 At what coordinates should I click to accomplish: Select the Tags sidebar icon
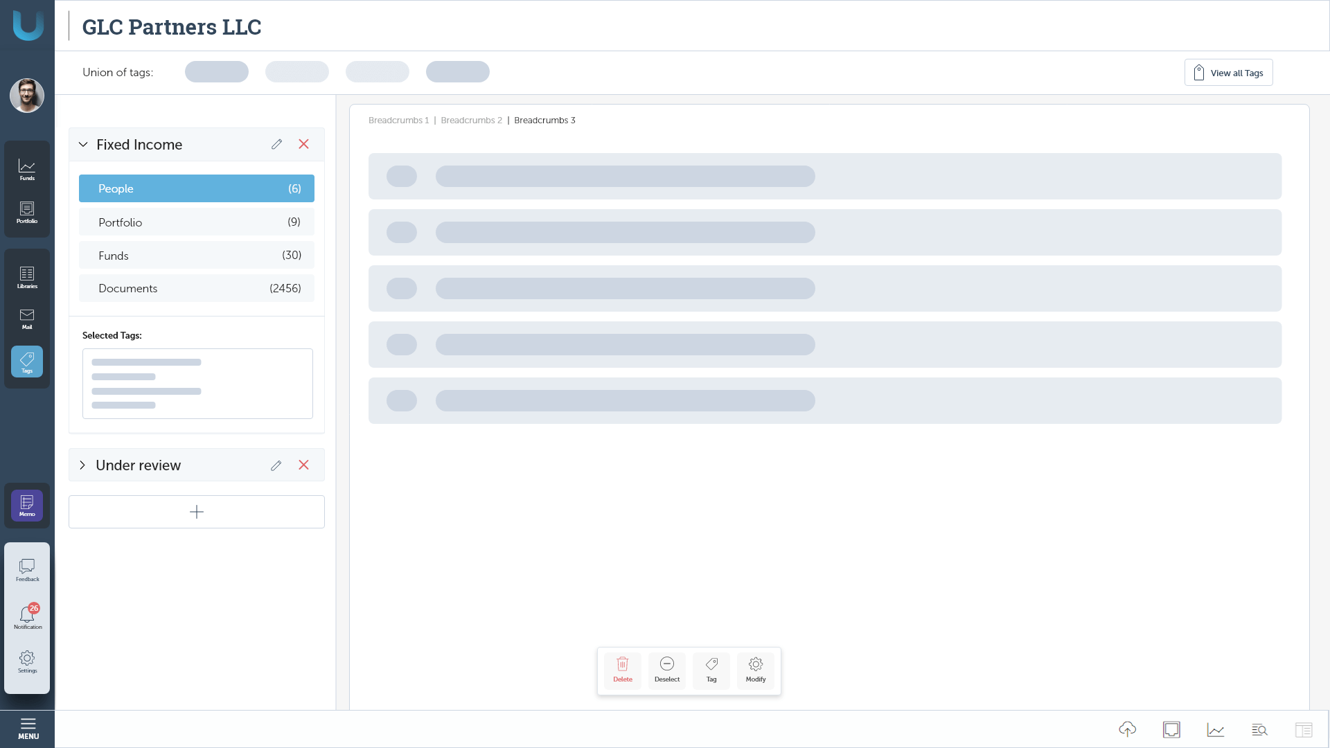coord(27,362)
